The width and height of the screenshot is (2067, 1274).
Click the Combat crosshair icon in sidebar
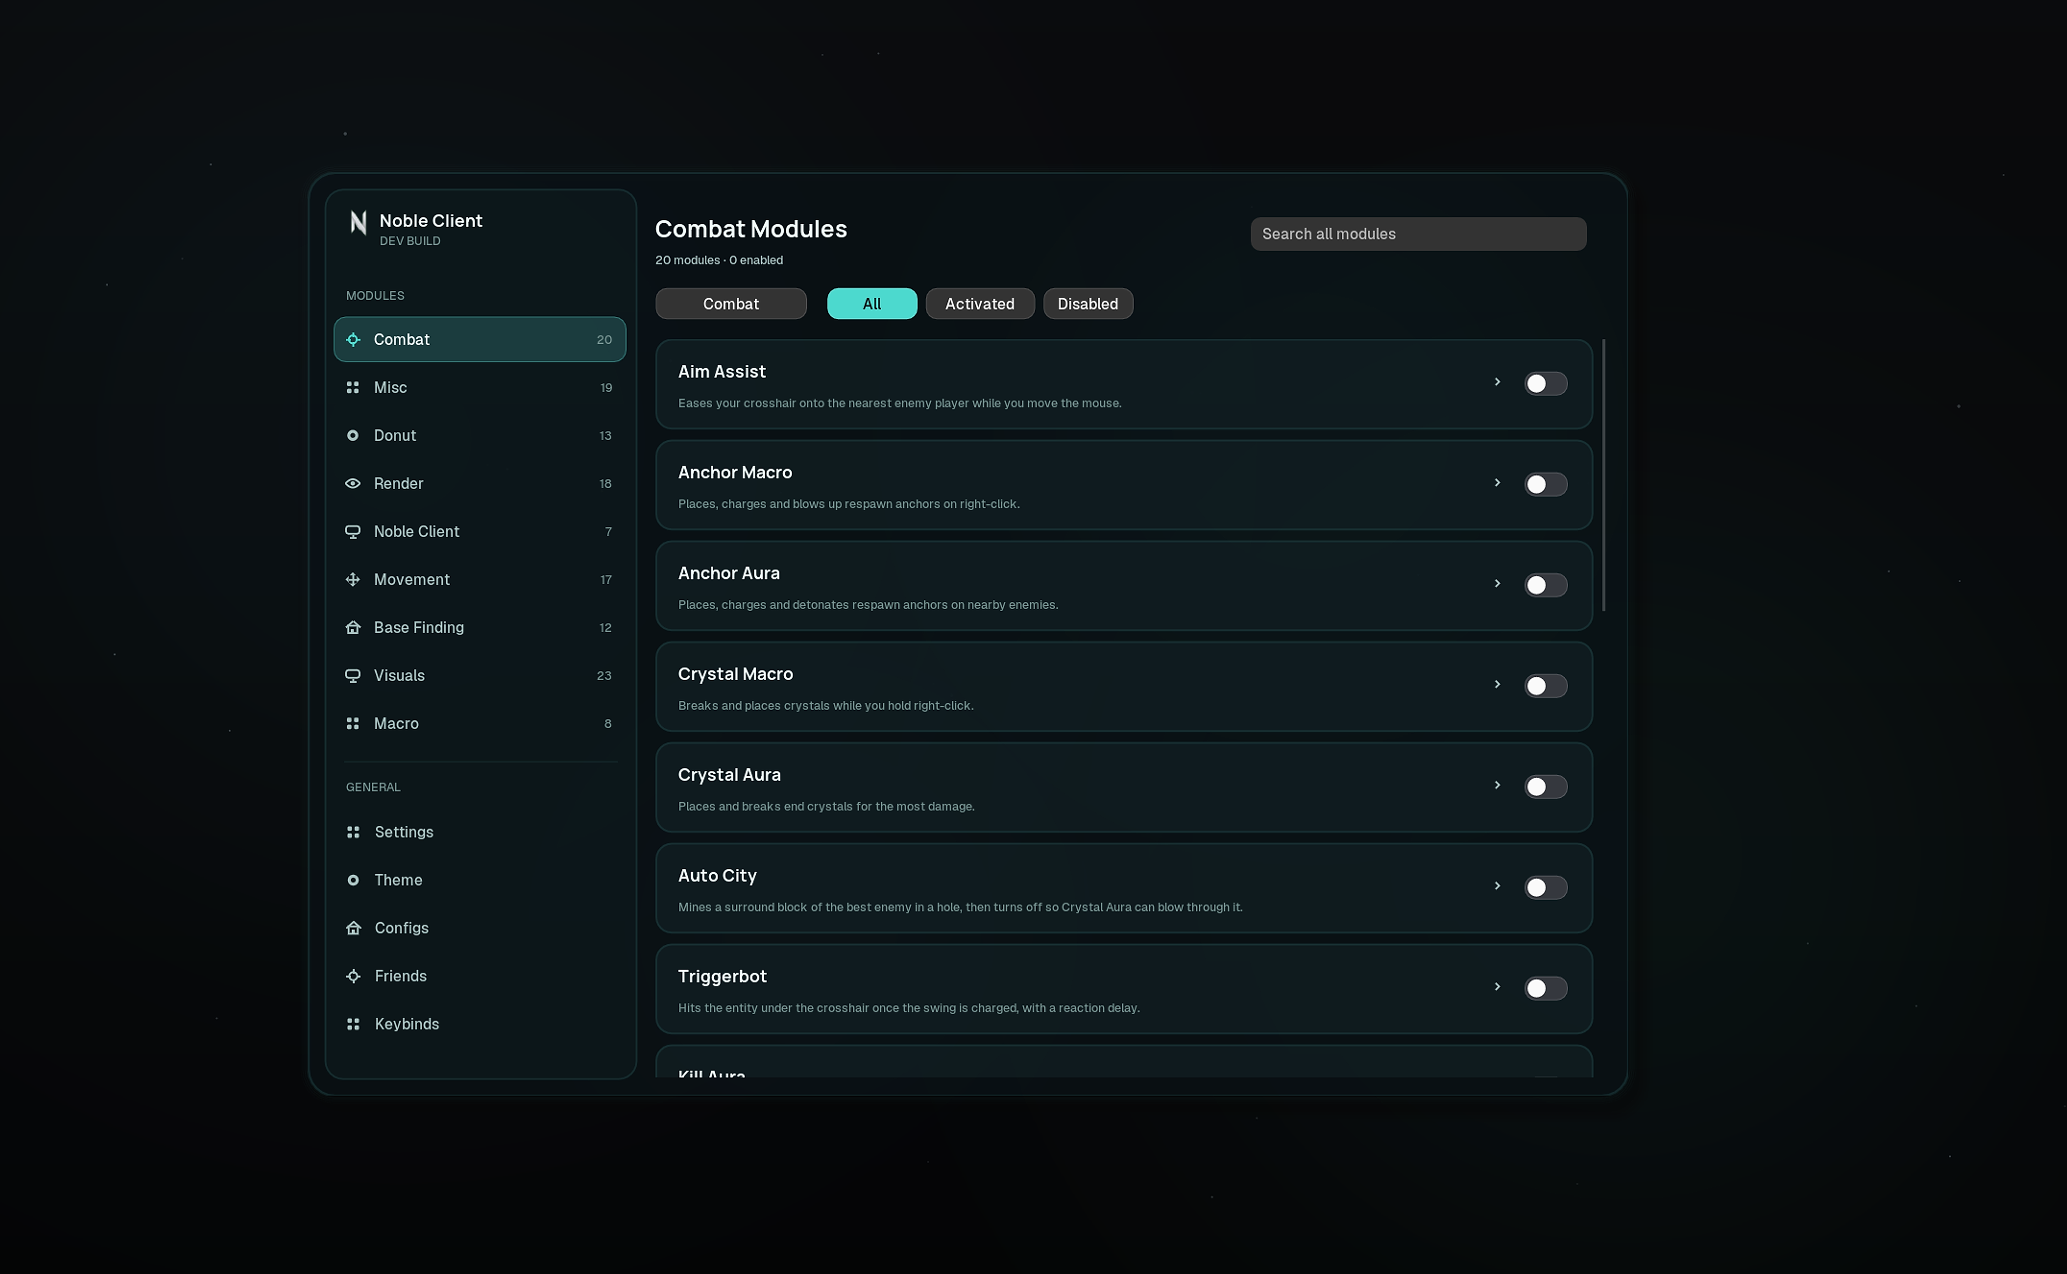[x=353, y=339]
